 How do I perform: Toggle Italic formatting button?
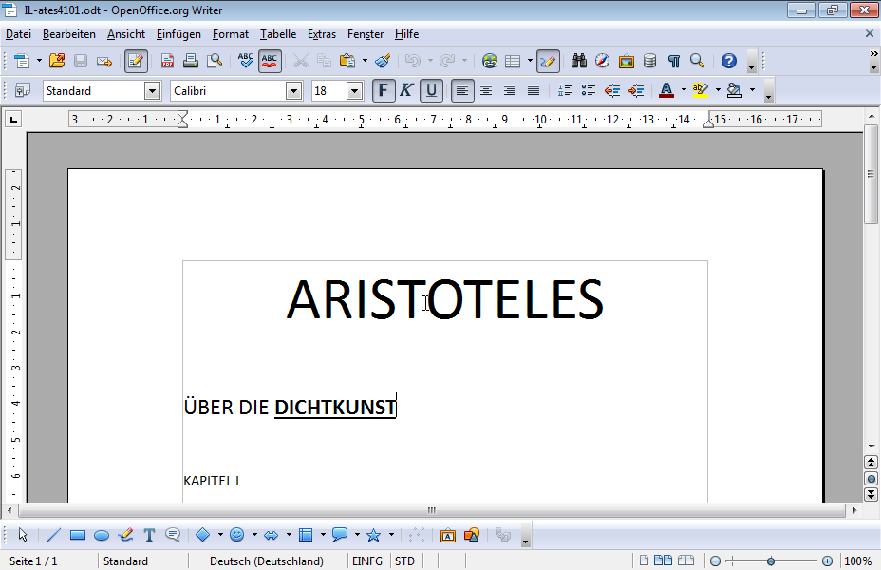pos(406,90)
